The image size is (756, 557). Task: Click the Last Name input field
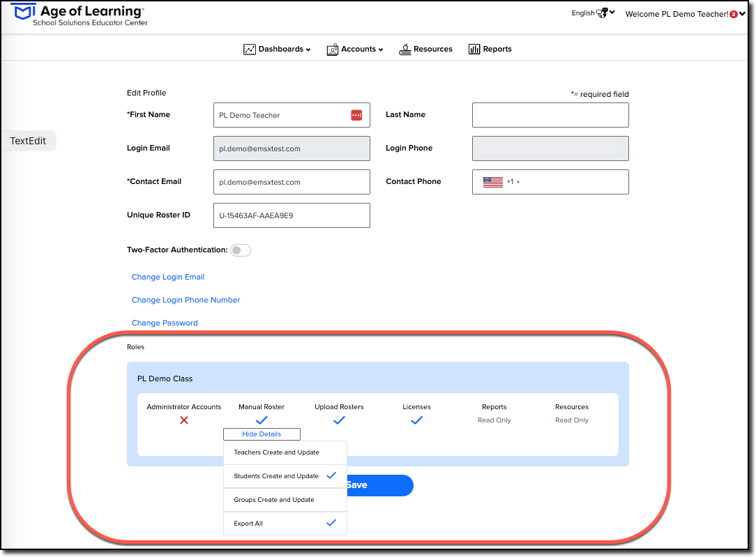tap(550, 115)
